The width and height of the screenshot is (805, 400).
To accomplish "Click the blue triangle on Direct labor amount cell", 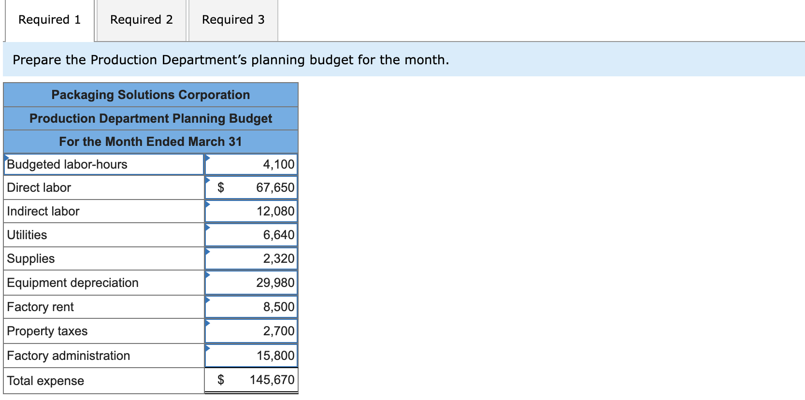I will (208, 181).
